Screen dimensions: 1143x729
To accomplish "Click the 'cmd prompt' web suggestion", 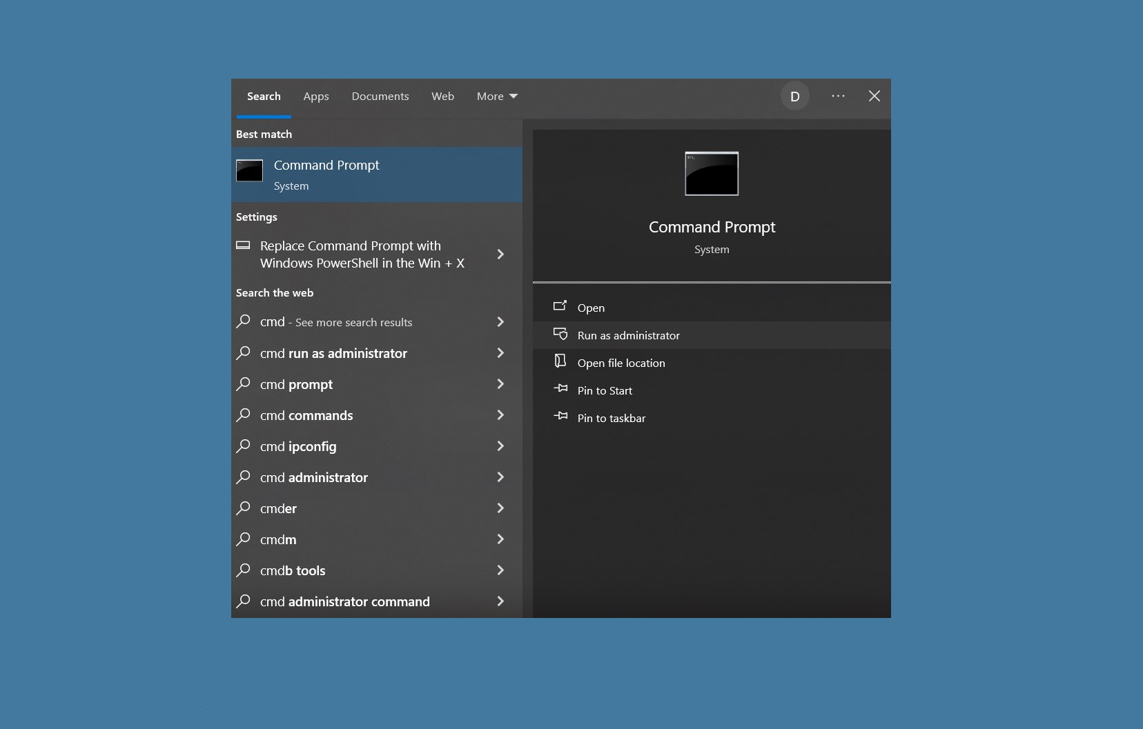I will (377, 384).
